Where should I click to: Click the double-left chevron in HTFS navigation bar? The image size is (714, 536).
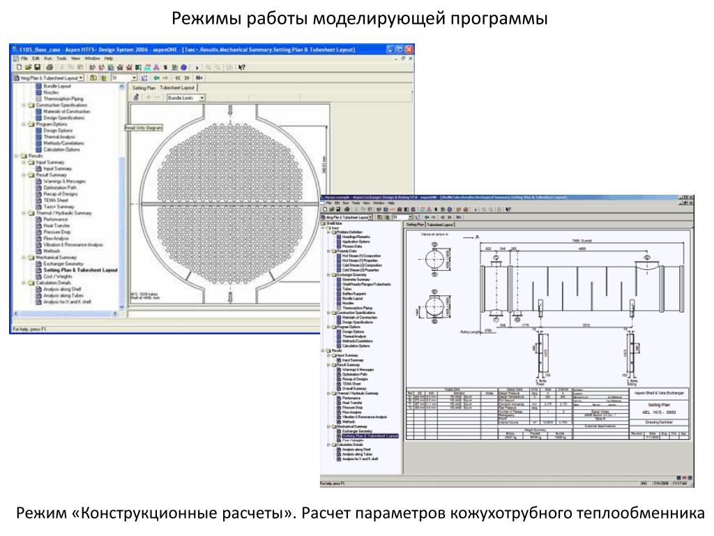178,78
